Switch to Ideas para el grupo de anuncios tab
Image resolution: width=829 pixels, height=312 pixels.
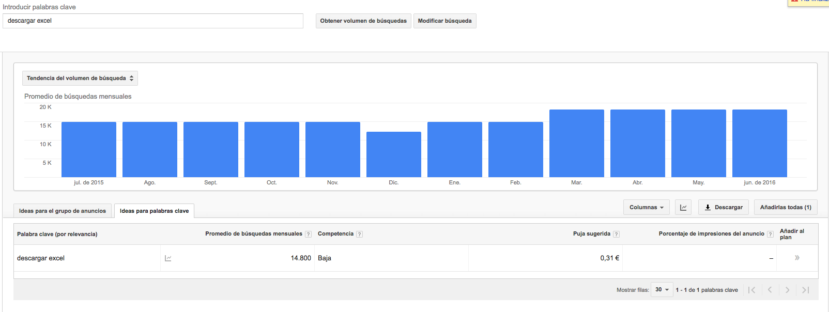pyautogui.click(x=63, y=211)
